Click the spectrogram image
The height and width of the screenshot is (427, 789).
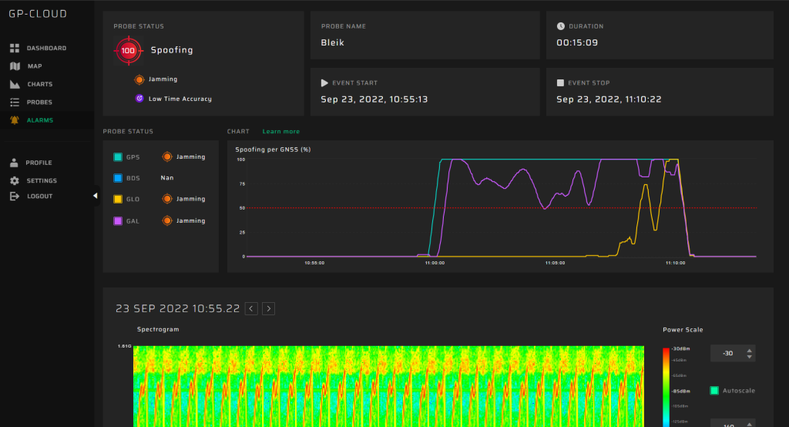click(x=388, y=386)
